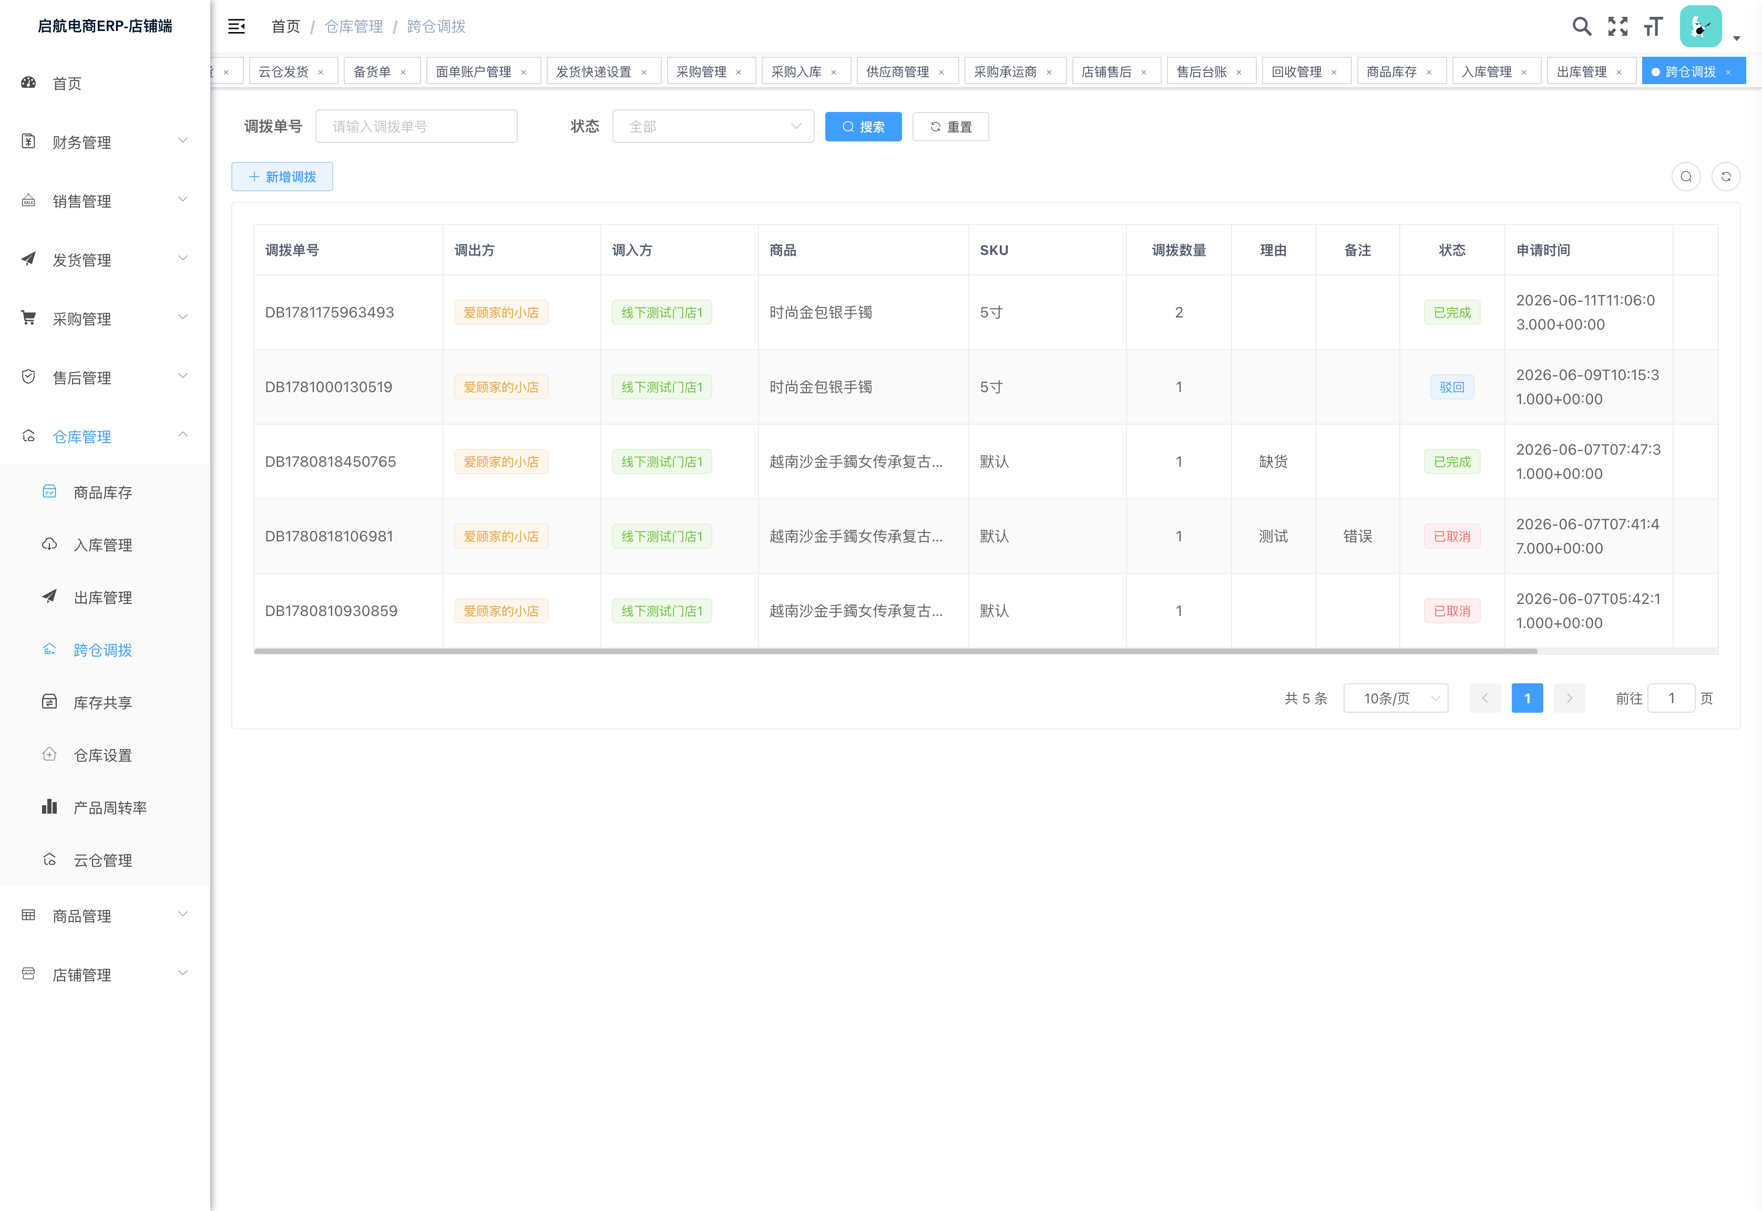Close the 跨仓调拨 active tab

(1728, 72)
